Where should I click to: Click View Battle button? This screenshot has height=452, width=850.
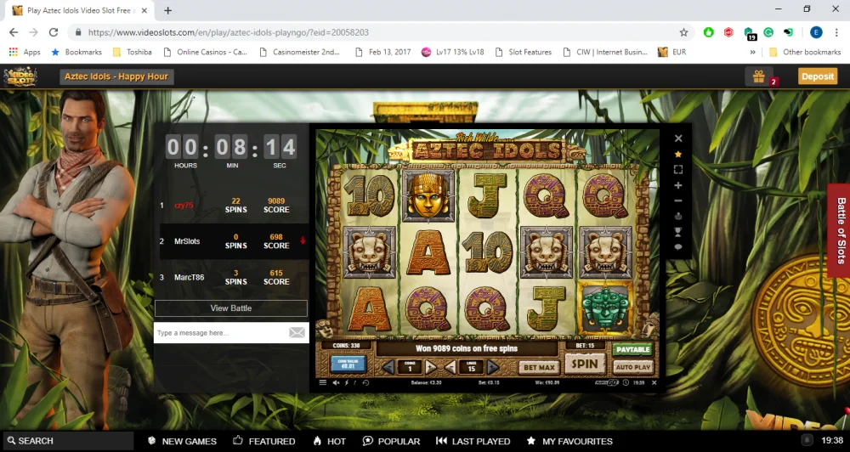(231, 308)
